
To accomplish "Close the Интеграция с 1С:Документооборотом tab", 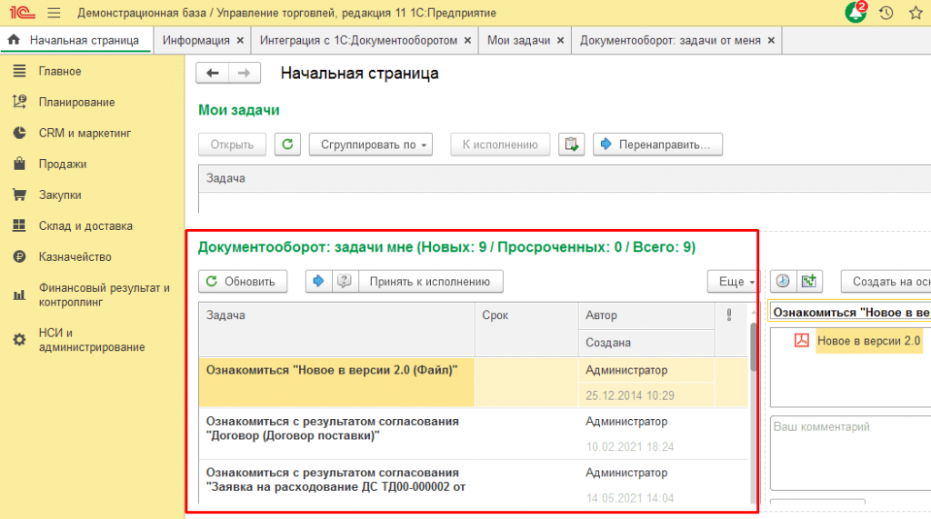I will point(468,40).
